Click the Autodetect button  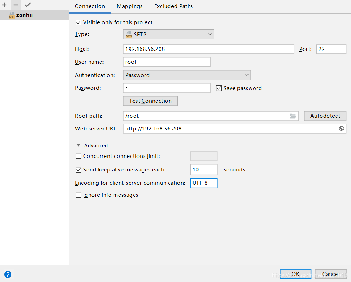(325, 116)
